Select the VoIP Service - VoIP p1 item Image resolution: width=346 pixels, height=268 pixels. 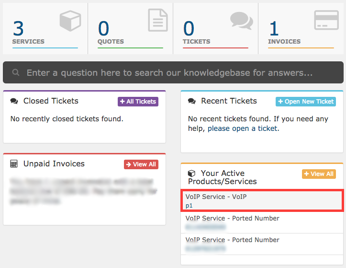coord(262,200)
